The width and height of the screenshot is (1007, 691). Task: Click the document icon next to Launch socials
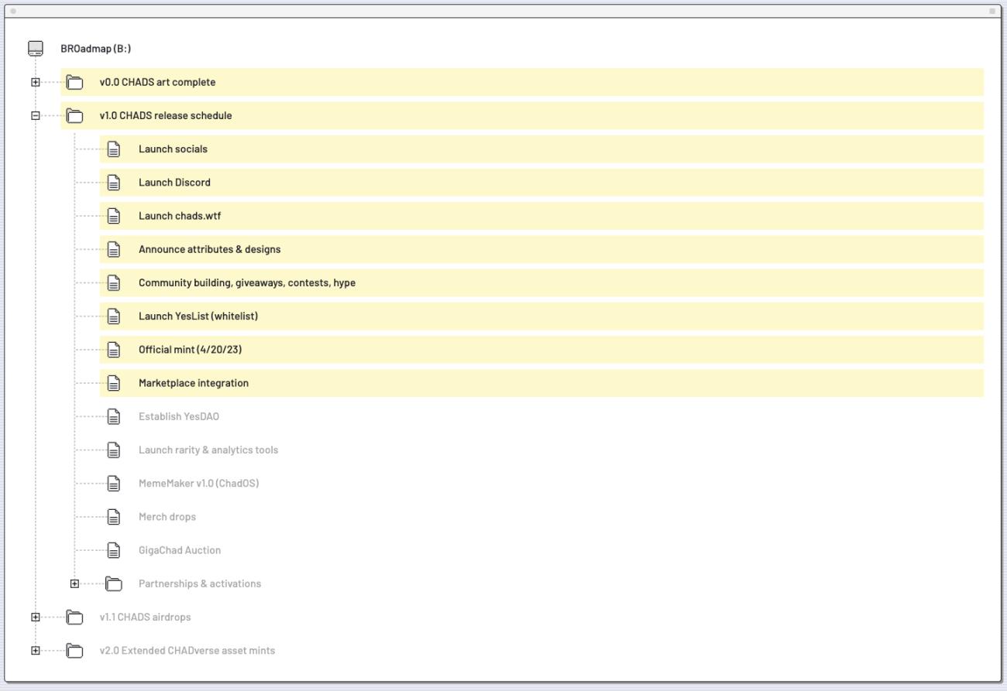[x=114, y=149]
